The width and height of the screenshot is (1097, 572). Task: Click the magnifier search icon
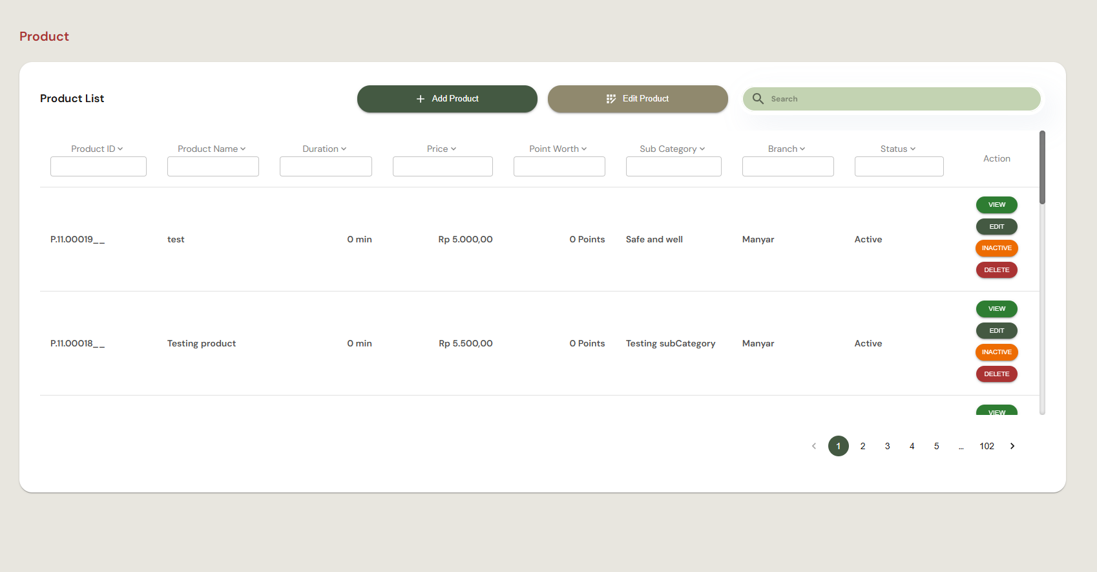pos(758,99)
